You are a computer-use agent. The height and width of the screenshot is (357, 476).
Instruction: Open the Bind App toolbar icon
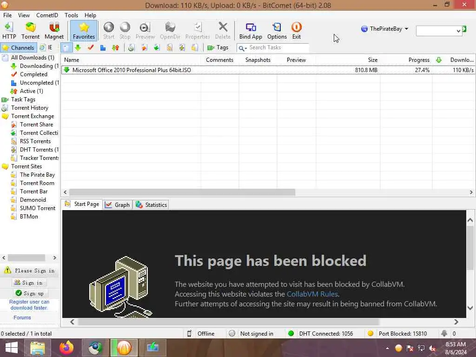tap(251, 31)
